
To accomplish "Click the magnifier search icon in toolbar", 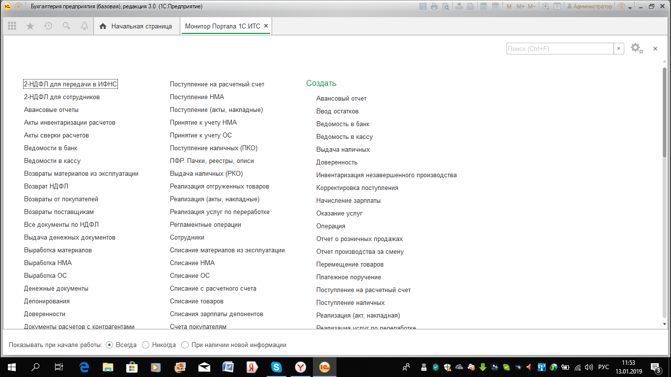I will coord(66,26).
